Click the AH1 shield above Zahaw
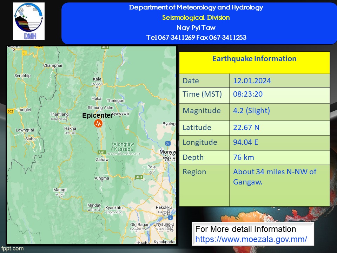Image resolution: width=337 pixels, height=253 pixels. coord(102,153)
